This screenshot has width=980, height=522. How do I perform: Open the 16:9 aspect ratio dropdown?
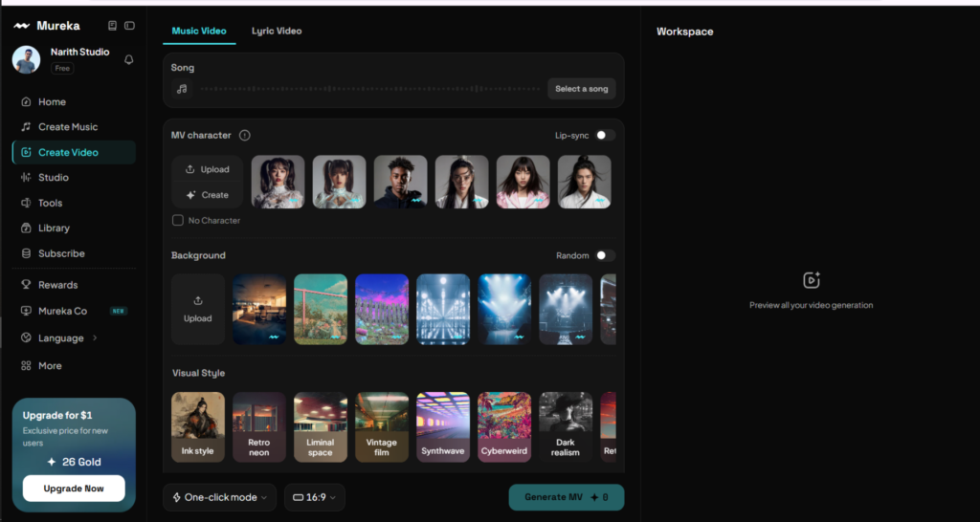314,498
